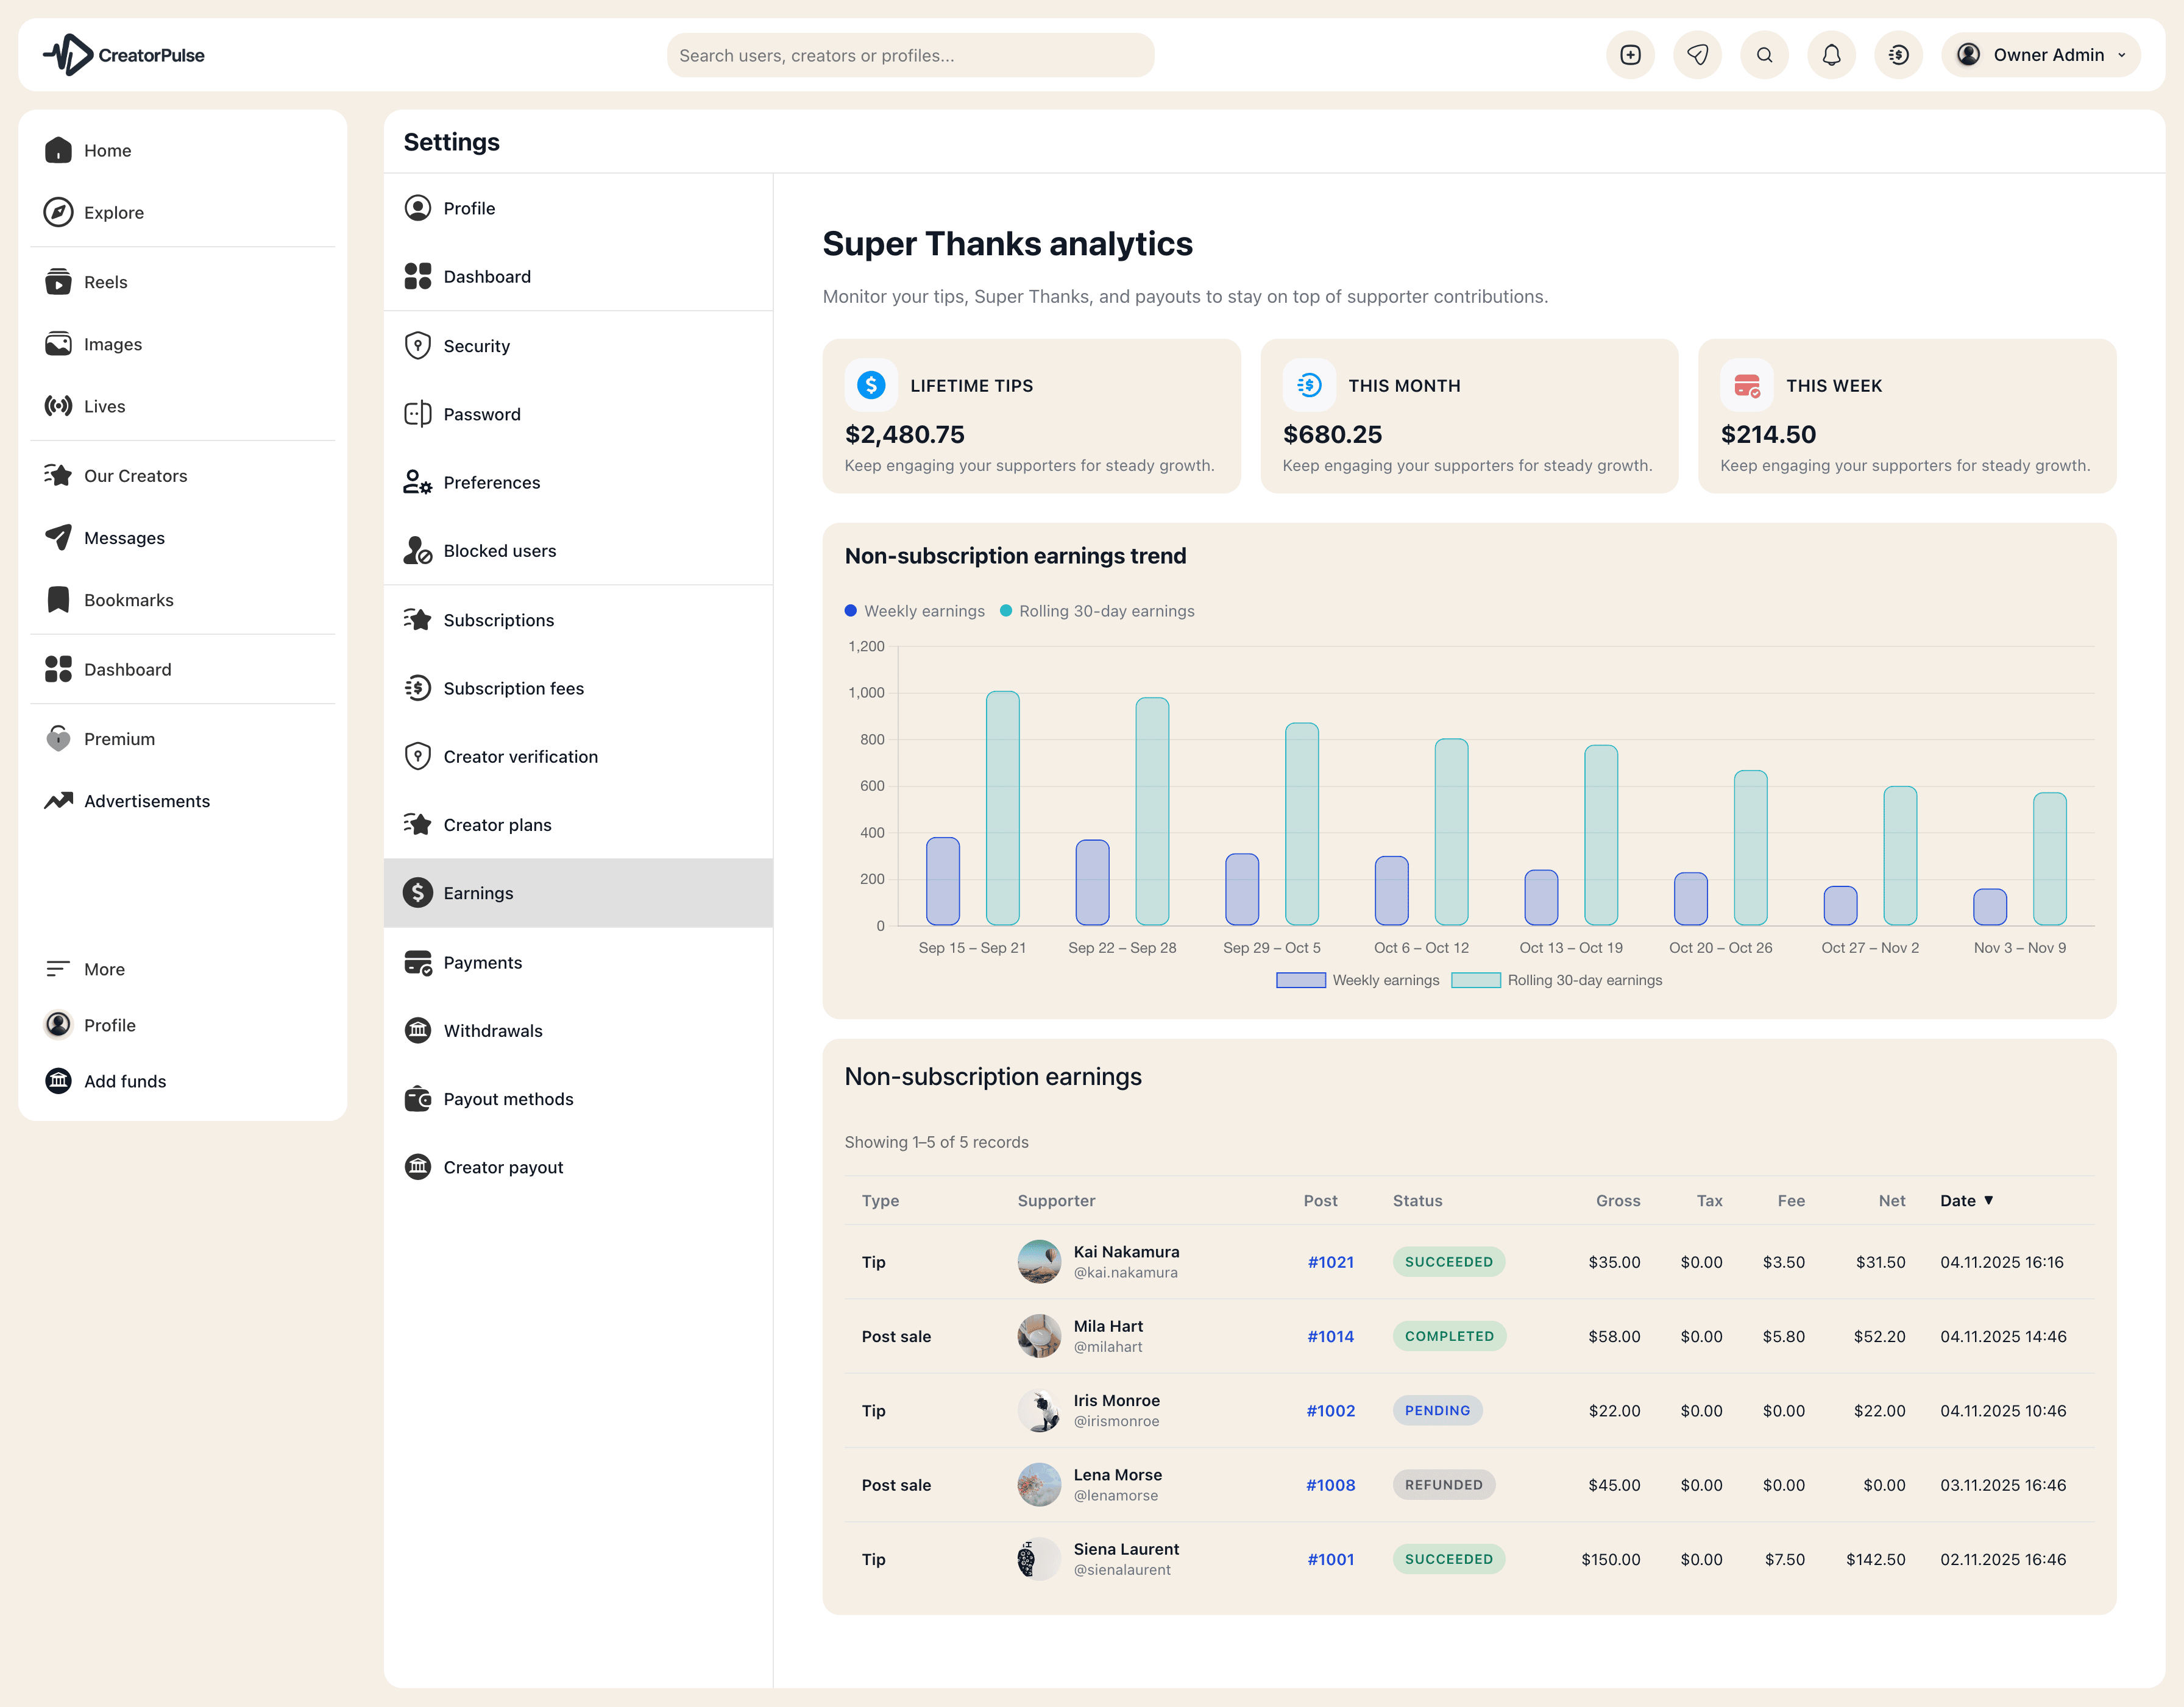Open post link #1008
The height and width of the screenshot is (1707, 2184).
(x=1330, y=1485)
